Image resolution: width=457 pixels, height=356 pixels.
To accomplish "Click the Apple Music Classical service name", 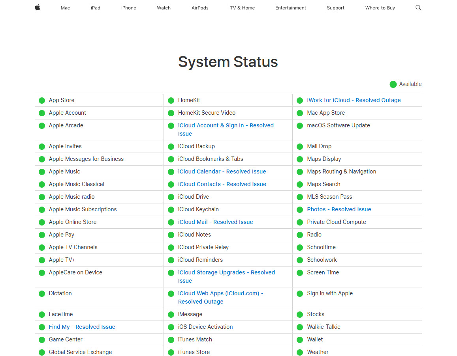I will click(76, 184).
